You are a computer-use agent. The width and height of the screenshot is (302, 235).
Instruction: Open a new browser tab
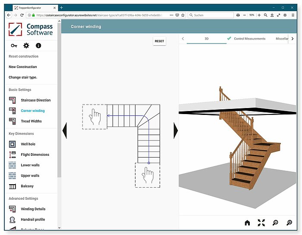(x=61, y=8)
